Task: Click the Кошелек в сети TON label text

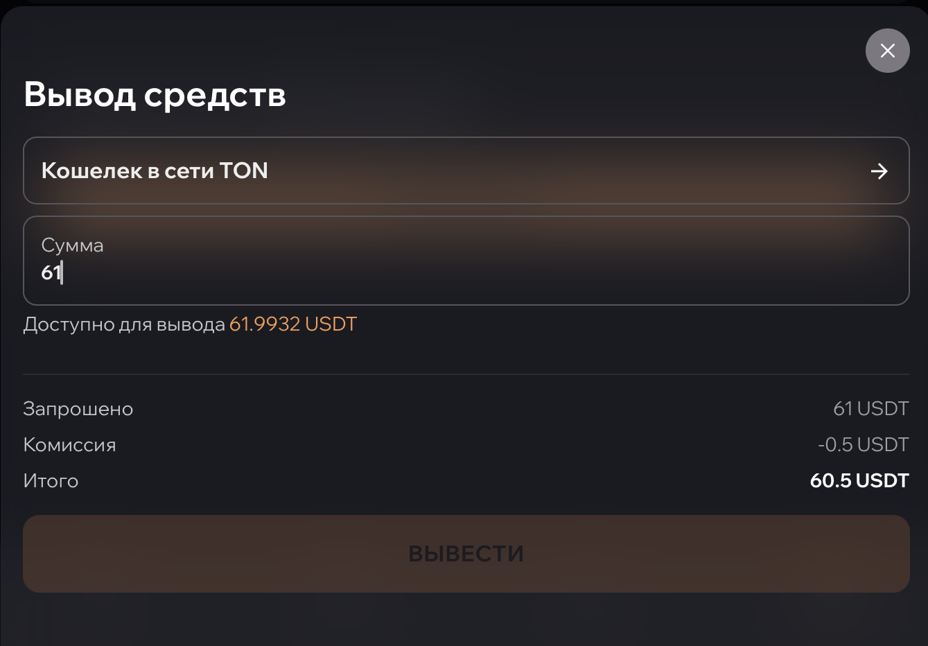Action: pos(155,171)
